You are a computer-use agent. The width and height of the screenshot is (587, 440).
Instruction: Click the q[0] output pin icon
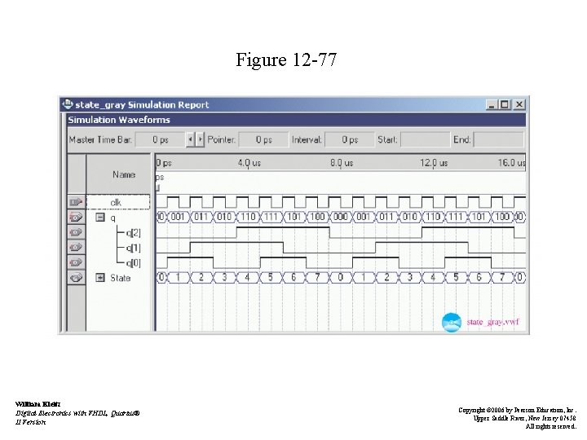point(76,262)
